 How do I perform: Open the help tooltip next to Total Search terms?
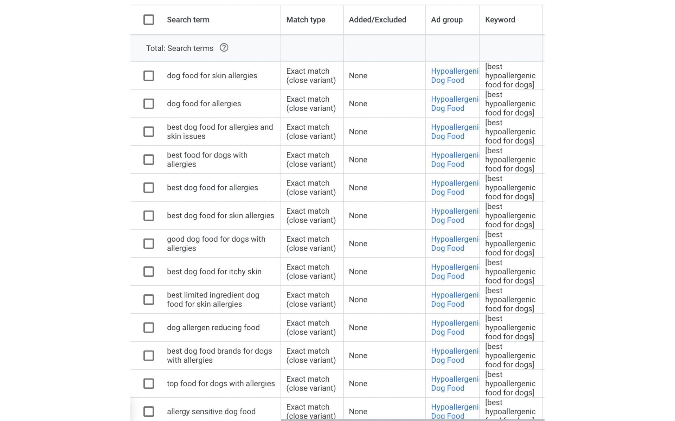tap(224, 48)
